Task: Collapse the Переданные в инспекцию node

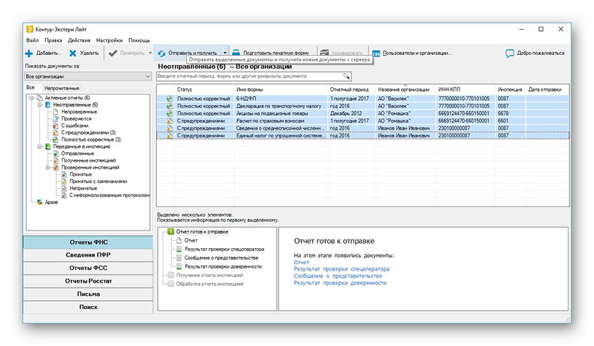Action: tap(39, 147)
